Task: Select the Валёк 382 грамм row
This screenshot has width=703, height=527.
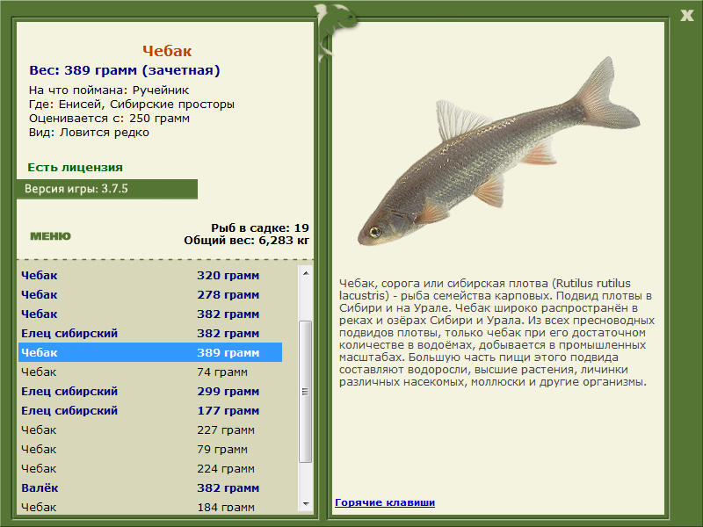Action: pos(150,487)
